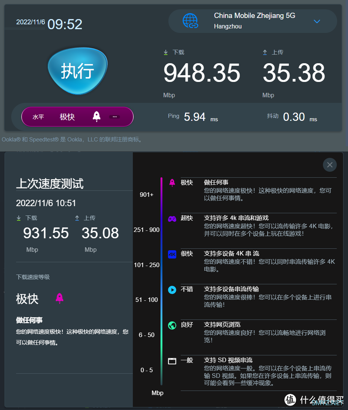The width and height of the screenshot is (348, 410).
Task: Click the 上次速度测试 heading
Action: tap(50, 183)
